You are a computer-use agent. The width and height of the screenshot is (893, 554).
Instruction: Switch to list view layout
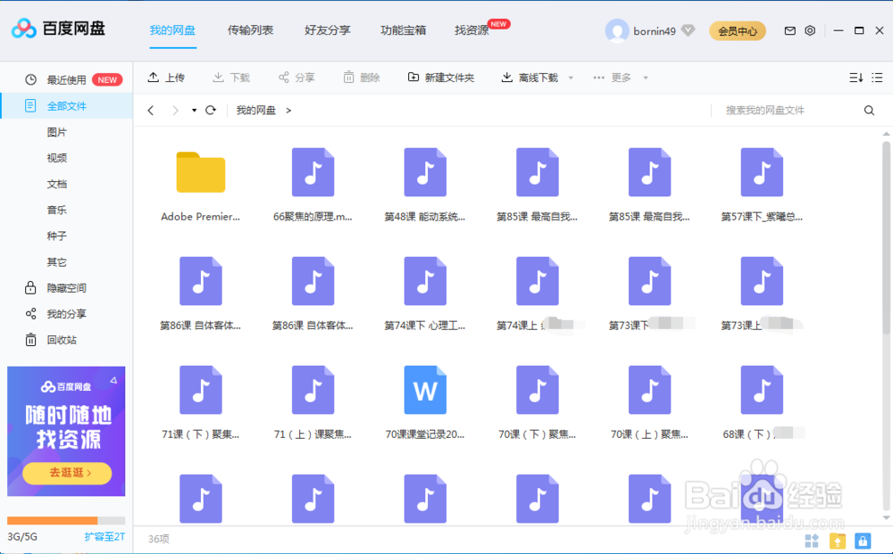coord(879,78)
